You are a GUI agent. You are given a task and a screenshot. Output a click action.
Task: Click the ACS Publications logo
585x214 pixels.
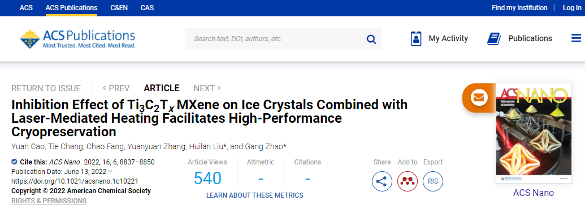(77, 39)
